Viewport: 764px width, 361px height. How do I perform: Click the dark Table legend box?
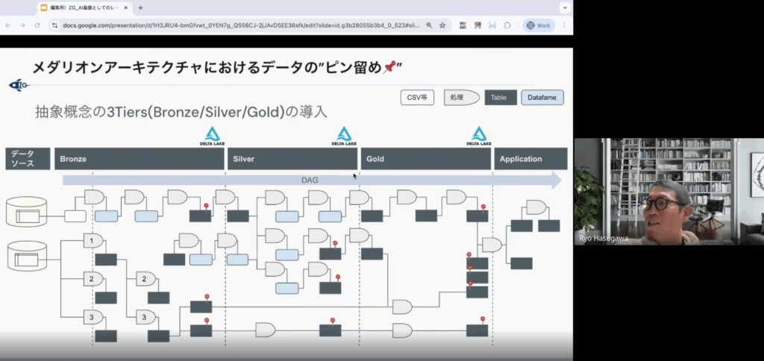click(x=500, y=98)
